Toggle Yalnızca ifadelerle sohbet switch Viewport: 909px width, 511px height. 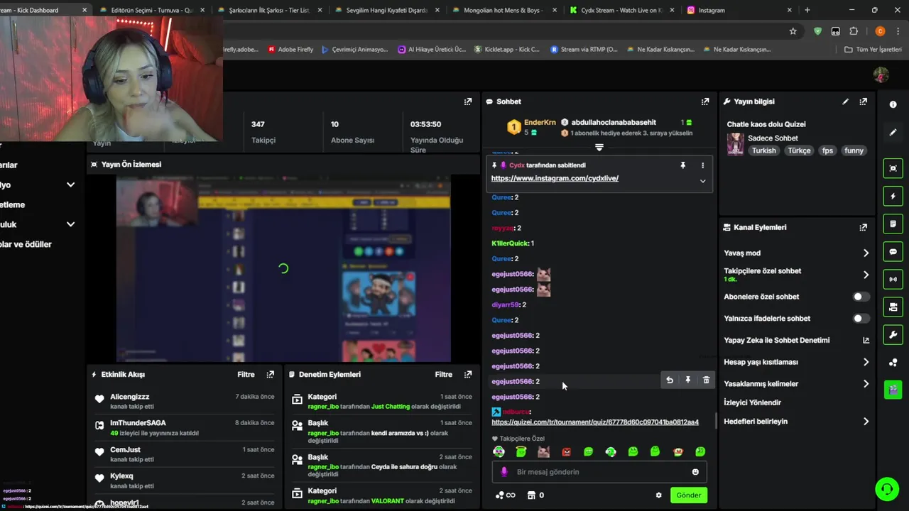861,319
